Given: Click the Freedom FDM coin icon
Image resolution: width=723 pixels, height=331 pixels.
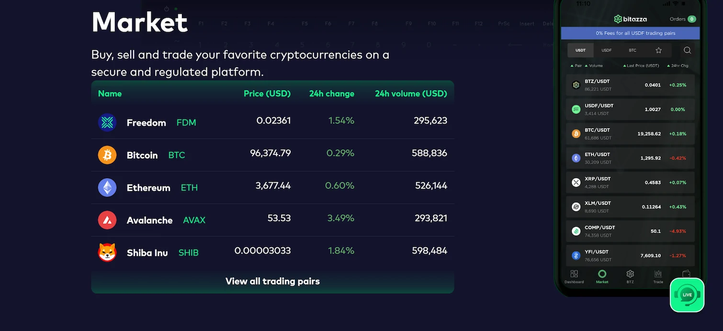Looking at the screenshot, I should [x=107, y=122].
